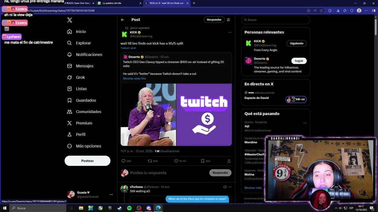Image resolution: width=378 pixels, height=212 pixels.
Task: Open a new browser tab
Action: 194,3
